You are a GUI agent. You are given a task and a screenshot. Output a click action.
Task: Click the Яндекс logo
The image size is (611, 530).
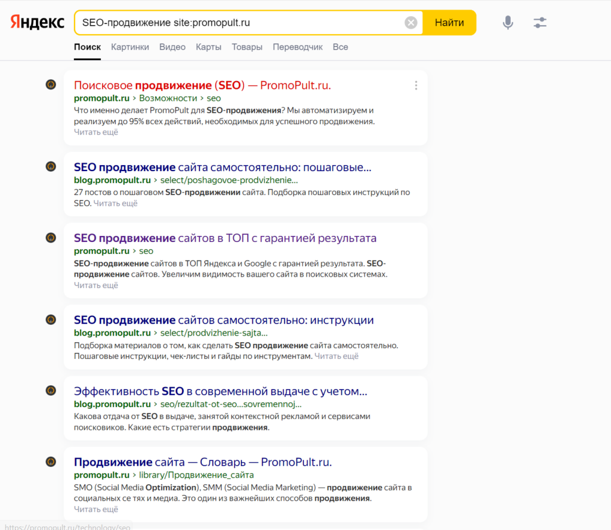click(x=37, y=22)
